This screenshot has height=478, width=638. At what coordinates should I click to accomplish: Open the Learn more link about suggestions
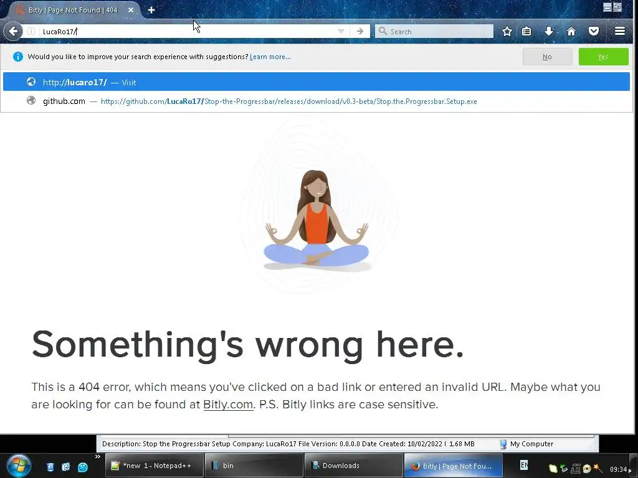[x=270, y=57]
